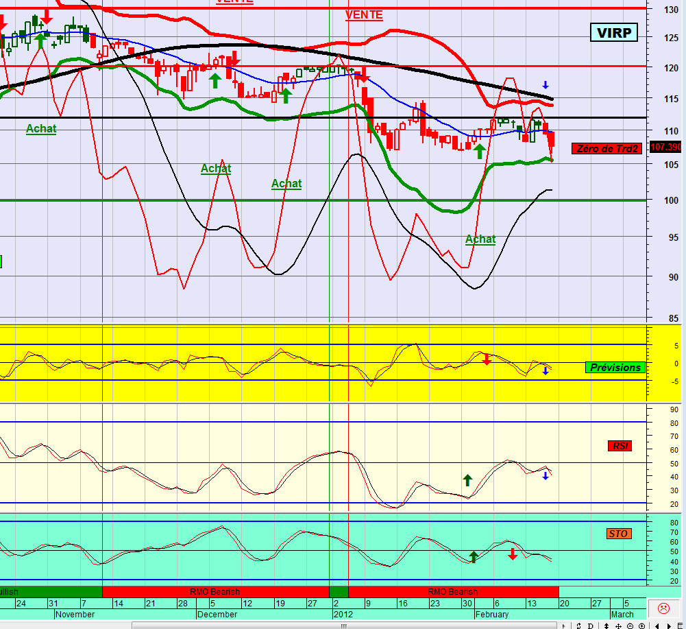The width and height of the screenshot is (686, 629).
Task: Click the green up arrow in STO pane
Action: point(474,557)
